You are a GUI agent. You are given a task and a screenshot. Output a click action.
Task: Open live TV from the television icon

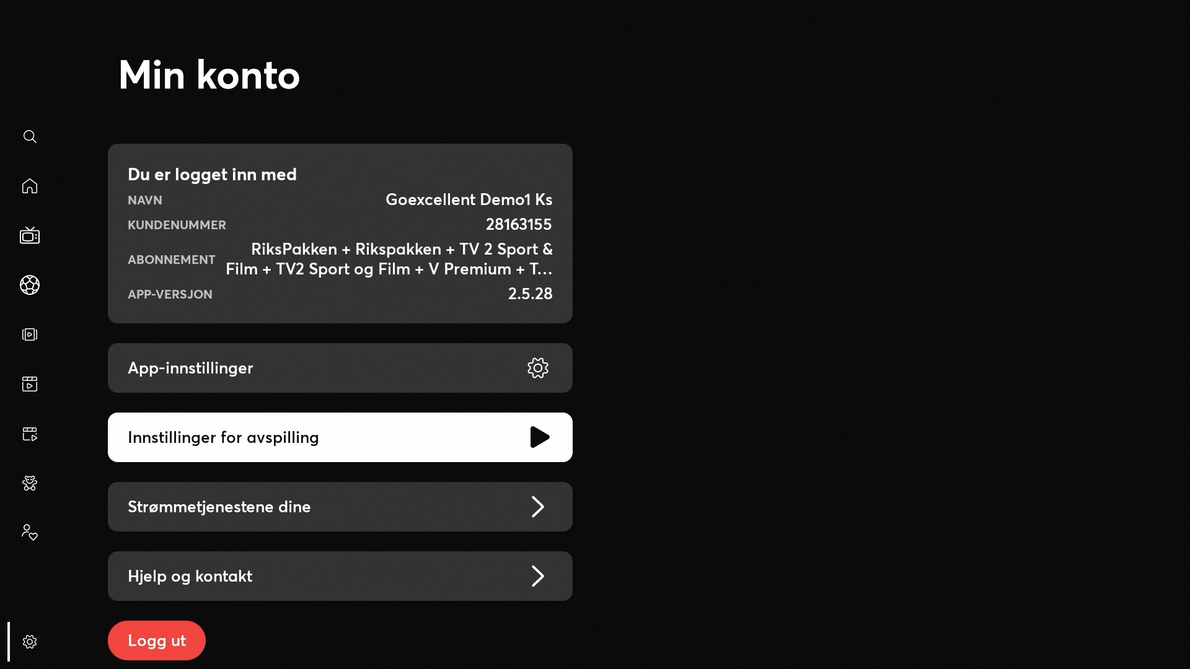coord(30,235)
